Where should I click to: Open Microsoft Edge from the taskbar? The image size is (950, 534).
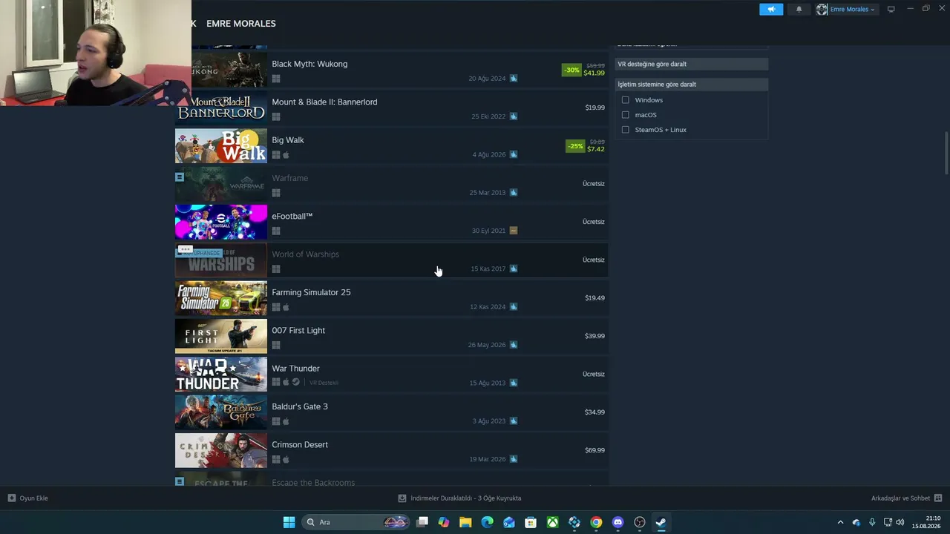tap(487, 522)
